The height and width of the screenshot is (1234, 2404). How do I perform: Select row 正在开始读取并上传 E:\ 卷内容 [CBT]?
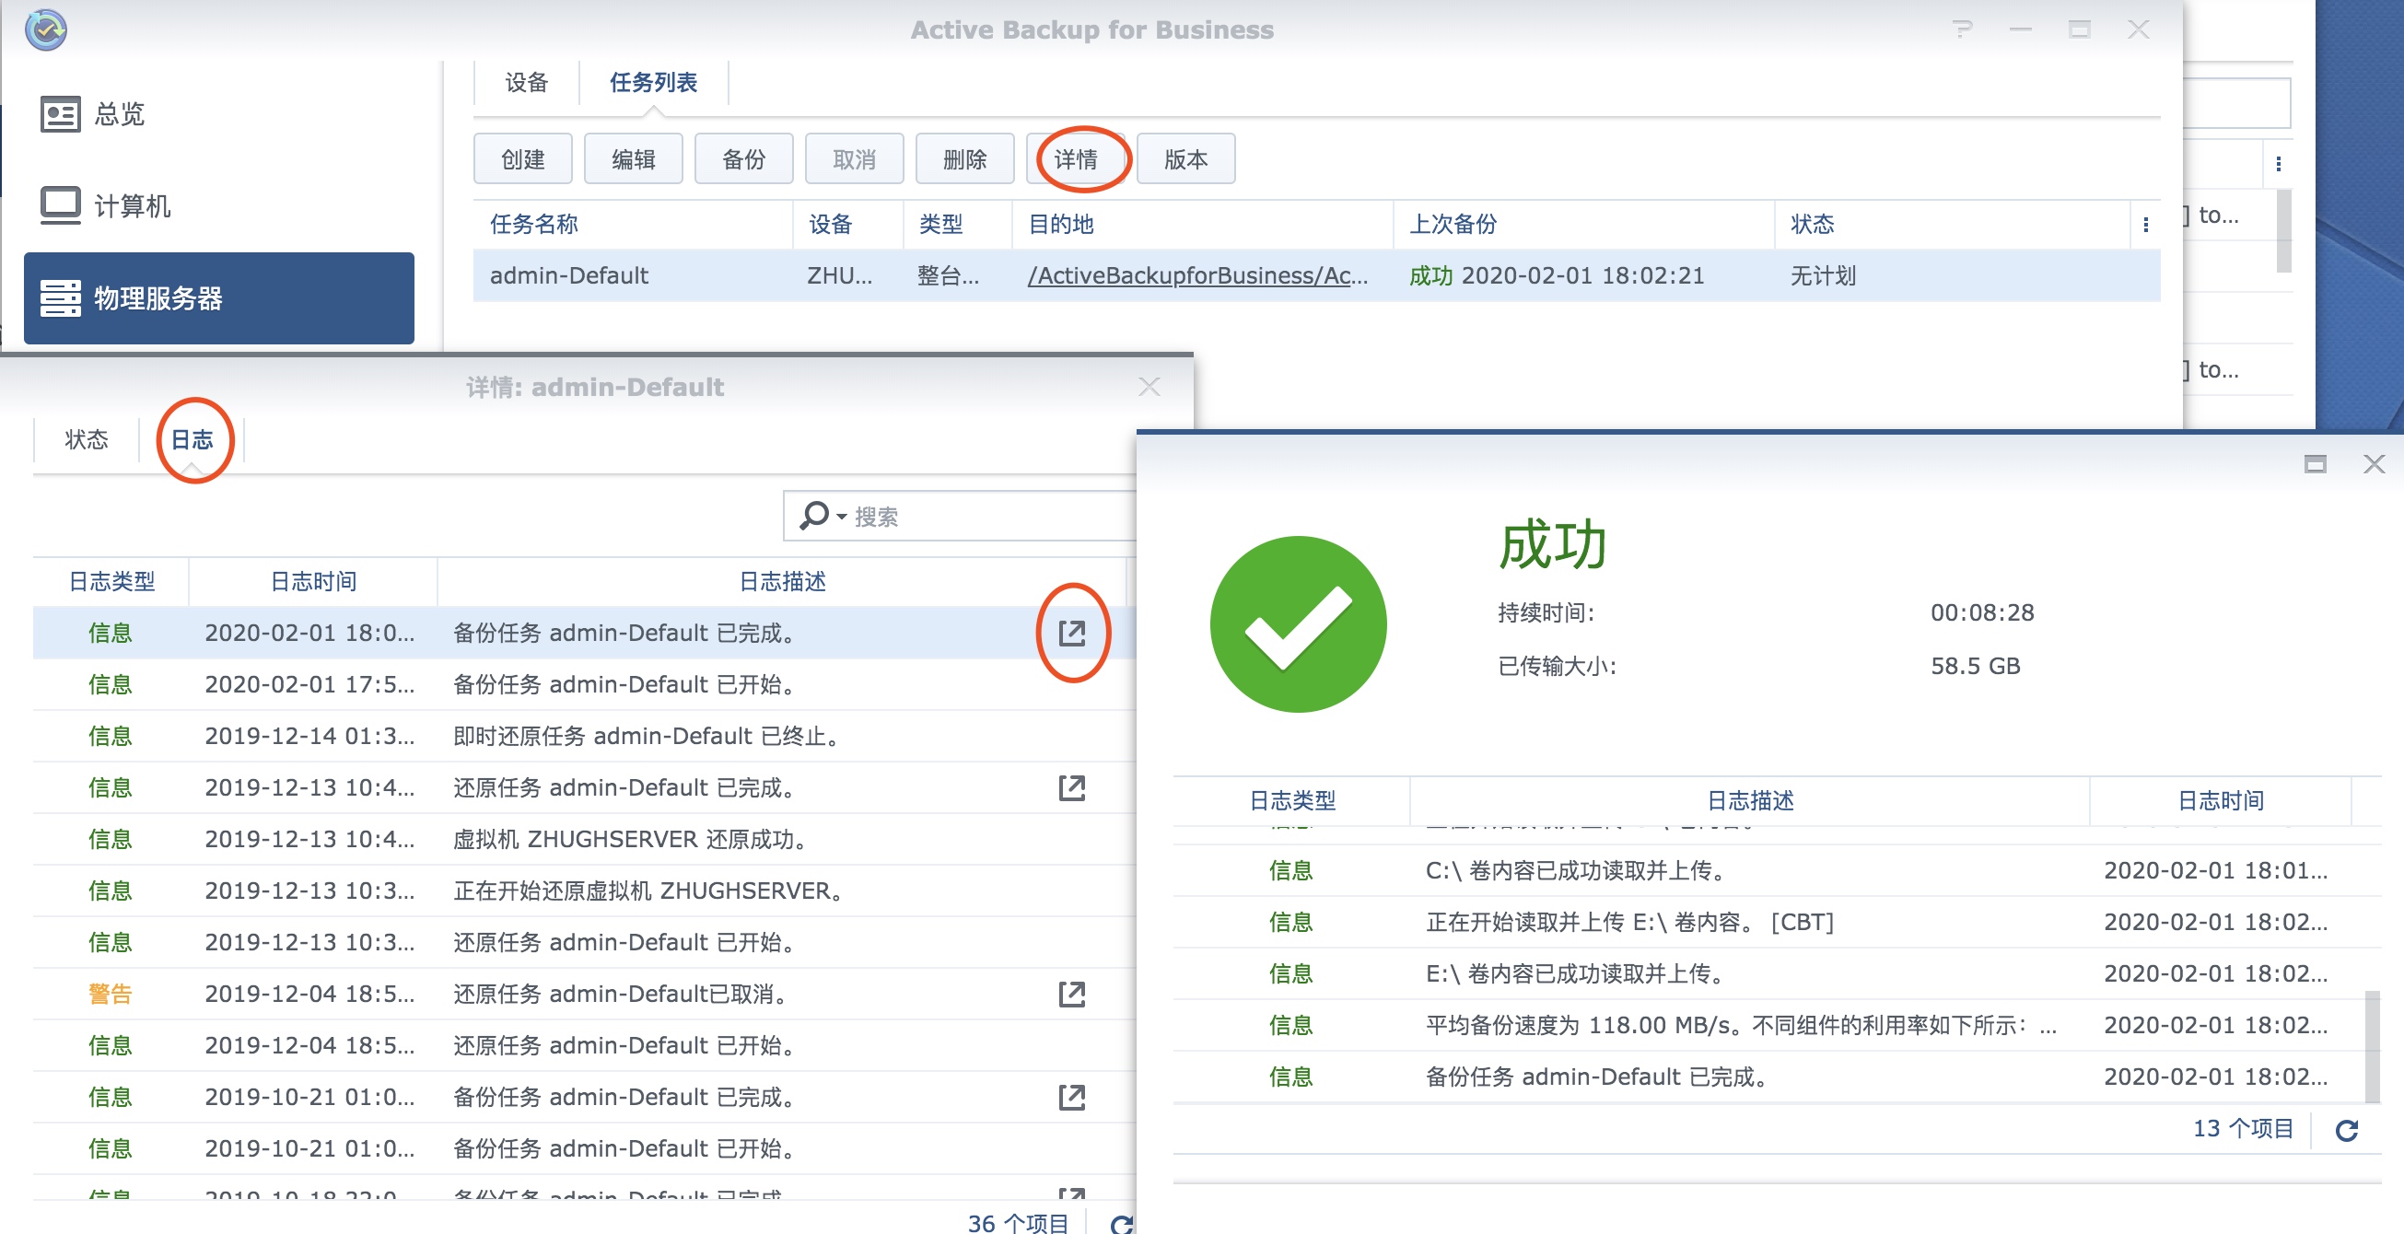click(x=1768, y=923)
